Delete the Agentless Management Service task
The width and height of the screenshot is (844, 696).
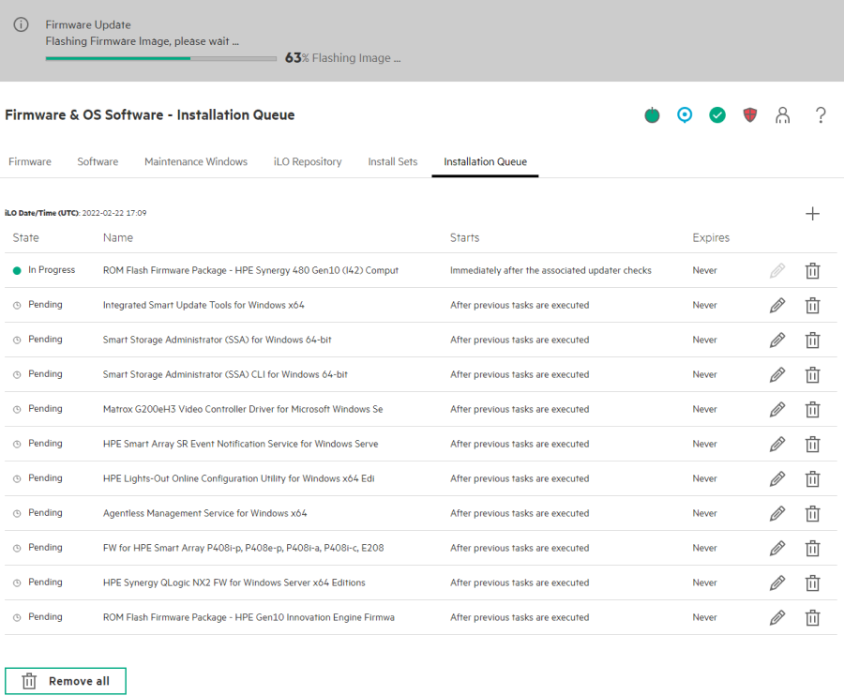click(x=812, y=514)
